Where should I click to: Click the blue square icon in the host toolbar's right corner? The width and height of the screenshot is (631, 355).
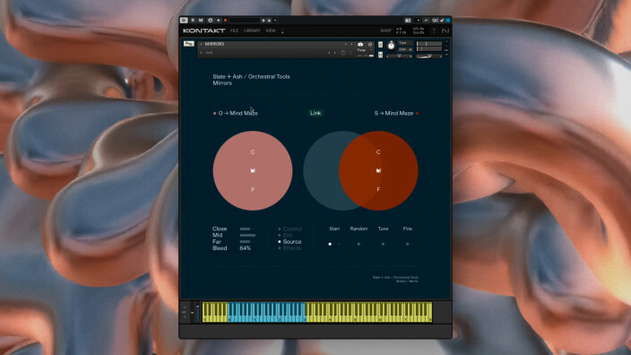pyautogui.click(x=447, y=20)
